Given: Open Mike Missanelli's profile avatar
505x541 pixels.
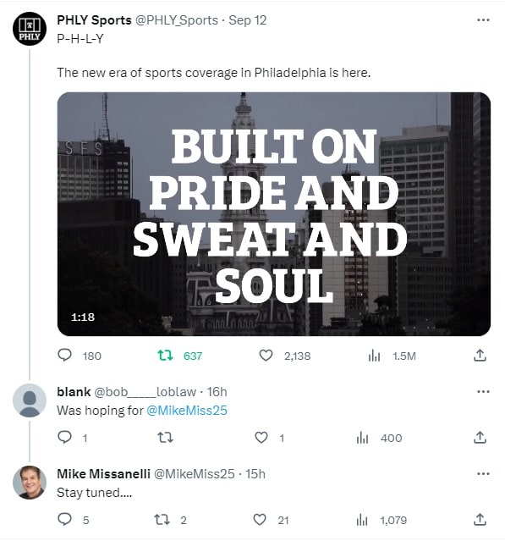Looking at the screenshot, I should point(30,483).
